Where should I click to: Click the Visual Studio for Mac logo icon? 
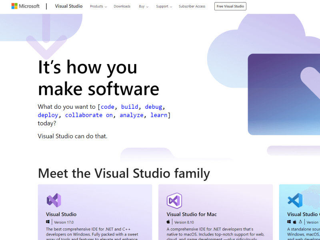point(174,200)
